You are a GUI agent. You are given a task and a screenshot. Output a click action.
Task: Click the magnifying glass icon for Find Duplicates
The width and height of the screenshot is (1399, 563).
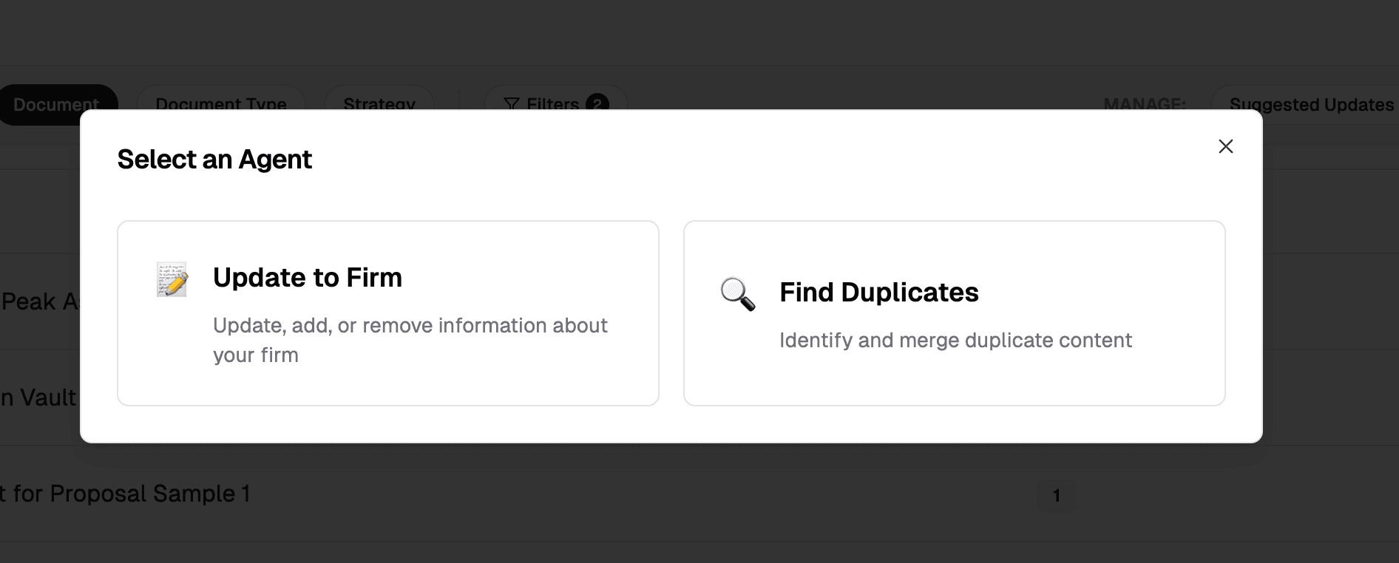point(738,294)
